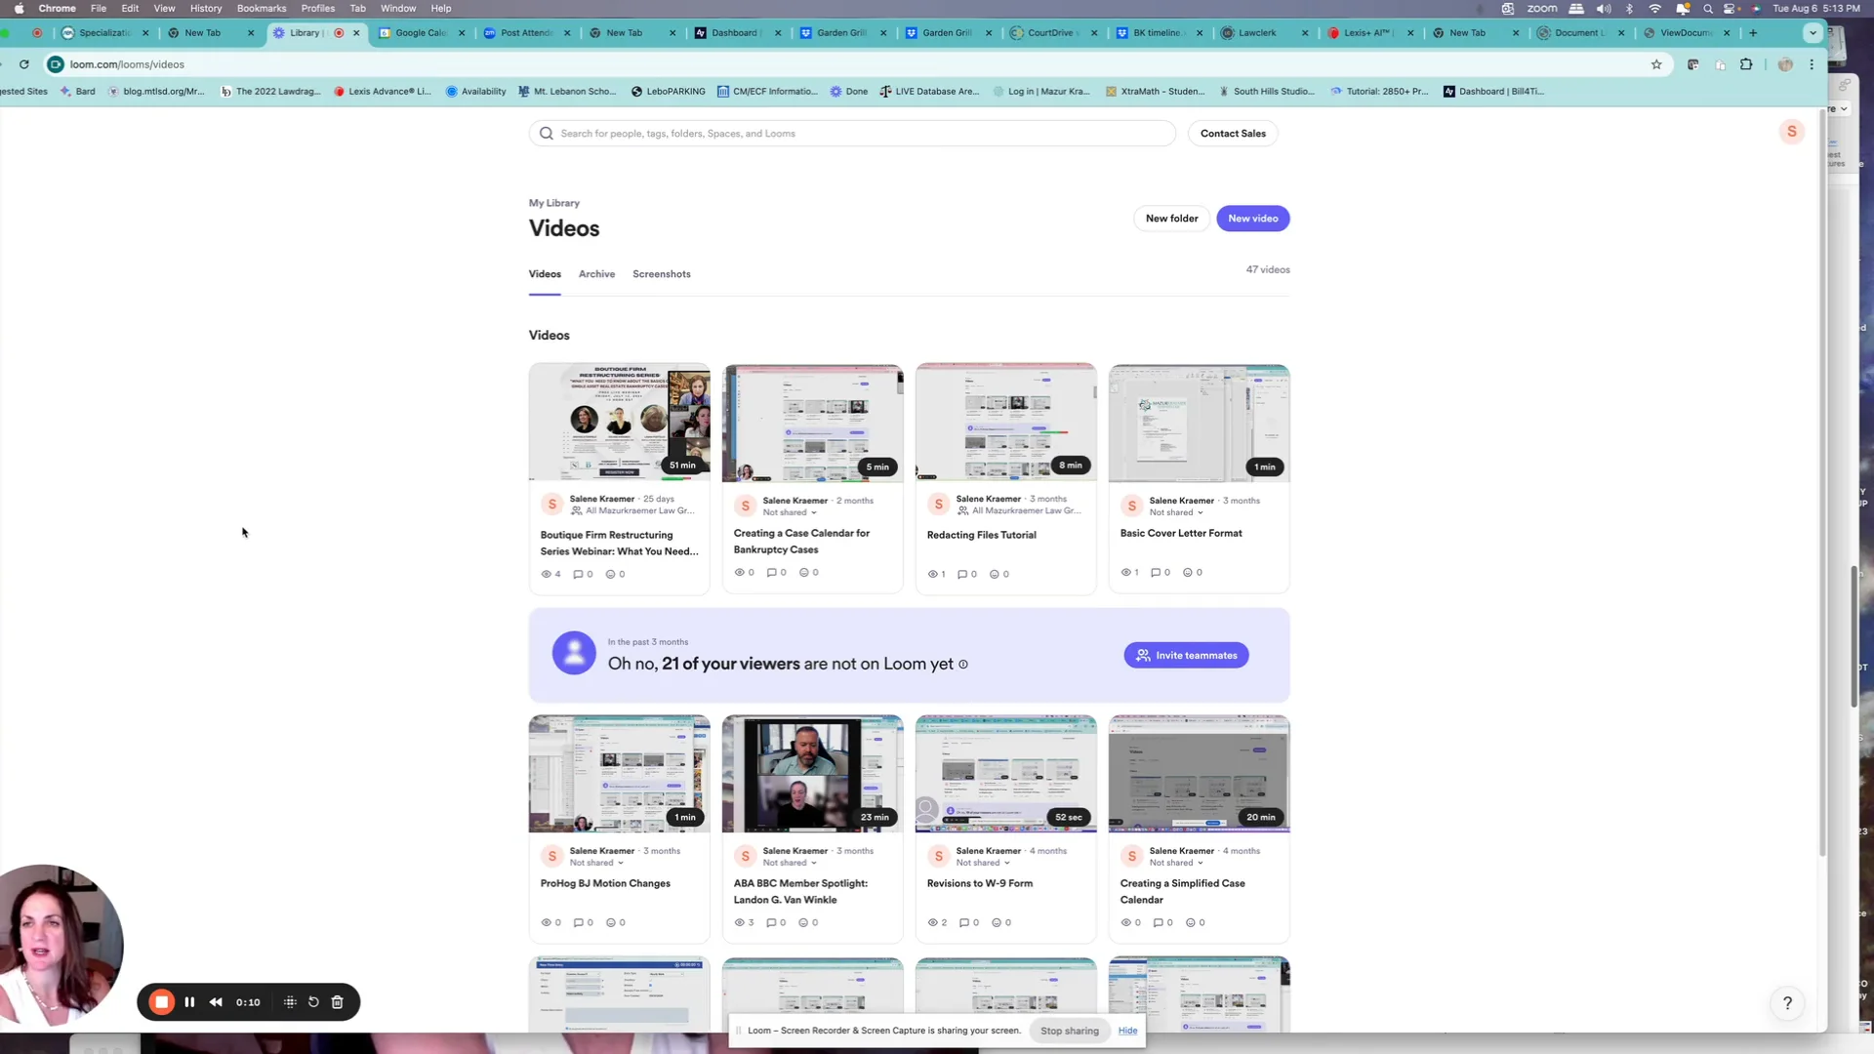This screenshot has height=1054, width=1874.
Task: Delete recording using trash icon
Action: [338, 1002]
